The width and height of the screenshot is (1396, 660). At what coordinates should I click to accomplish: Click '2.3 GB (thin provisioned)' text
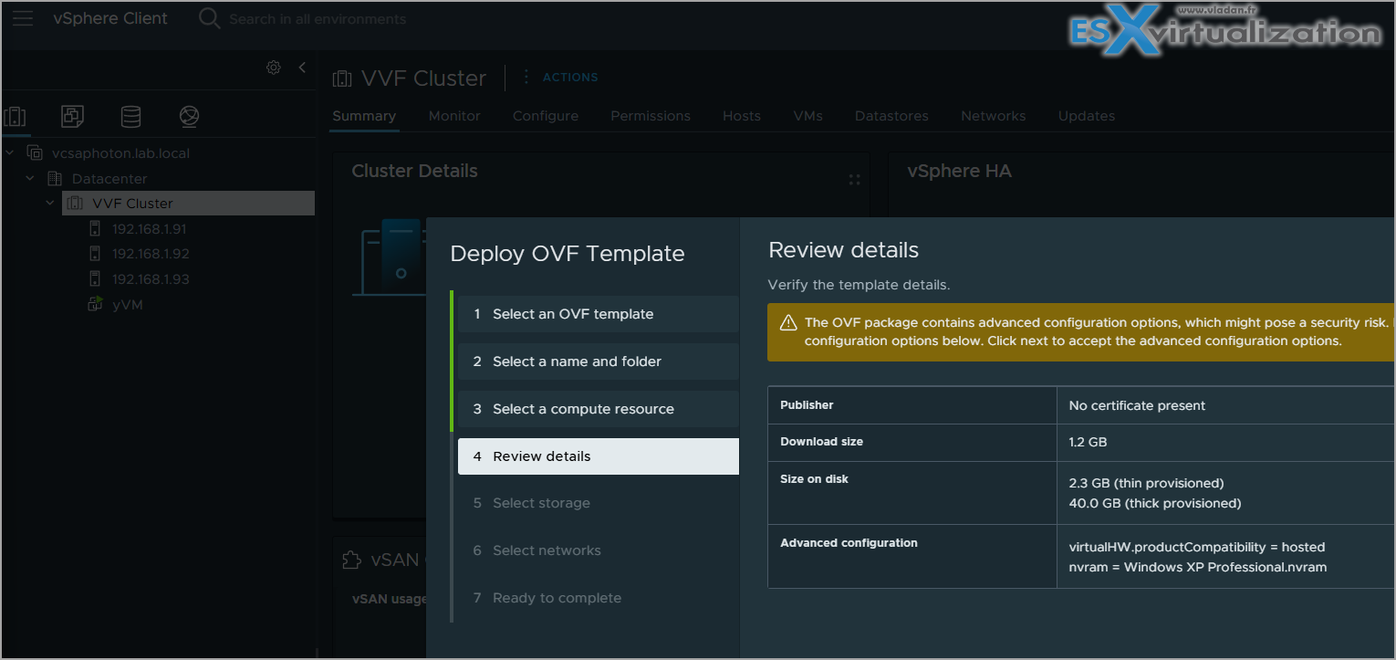[x=1146, y=483]
